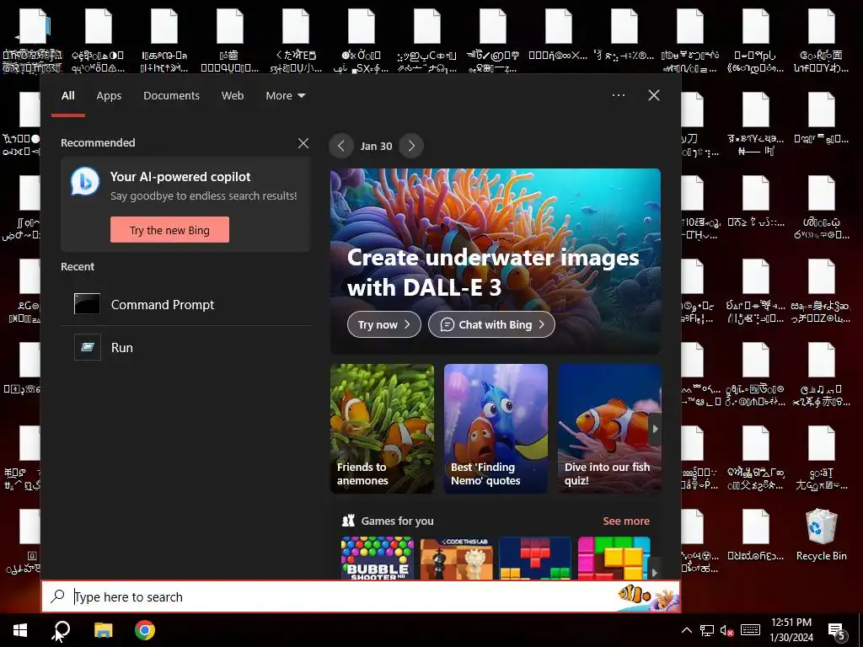The image size is (863, 647).
Task: Dismiss the Recommended section
Action: click(x=303, y=143)
